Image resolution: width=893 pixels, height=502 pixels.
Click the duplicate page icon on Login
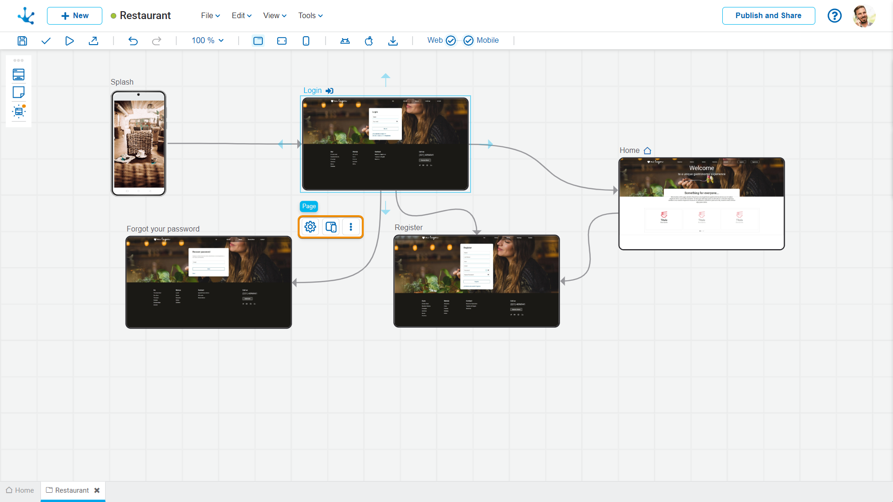click(x=331, y=227)
